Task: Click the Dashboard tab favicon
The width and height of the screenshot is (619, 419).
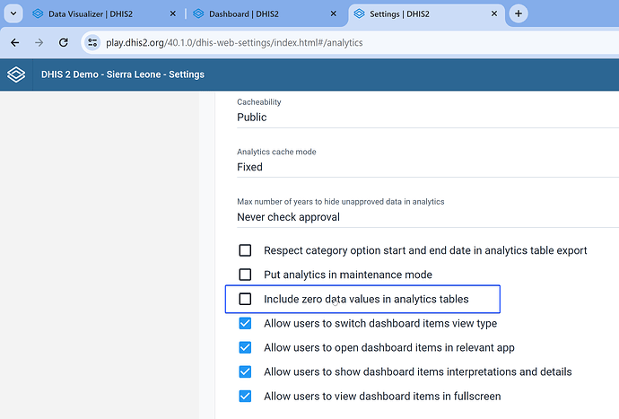Action: pos(198,13)
